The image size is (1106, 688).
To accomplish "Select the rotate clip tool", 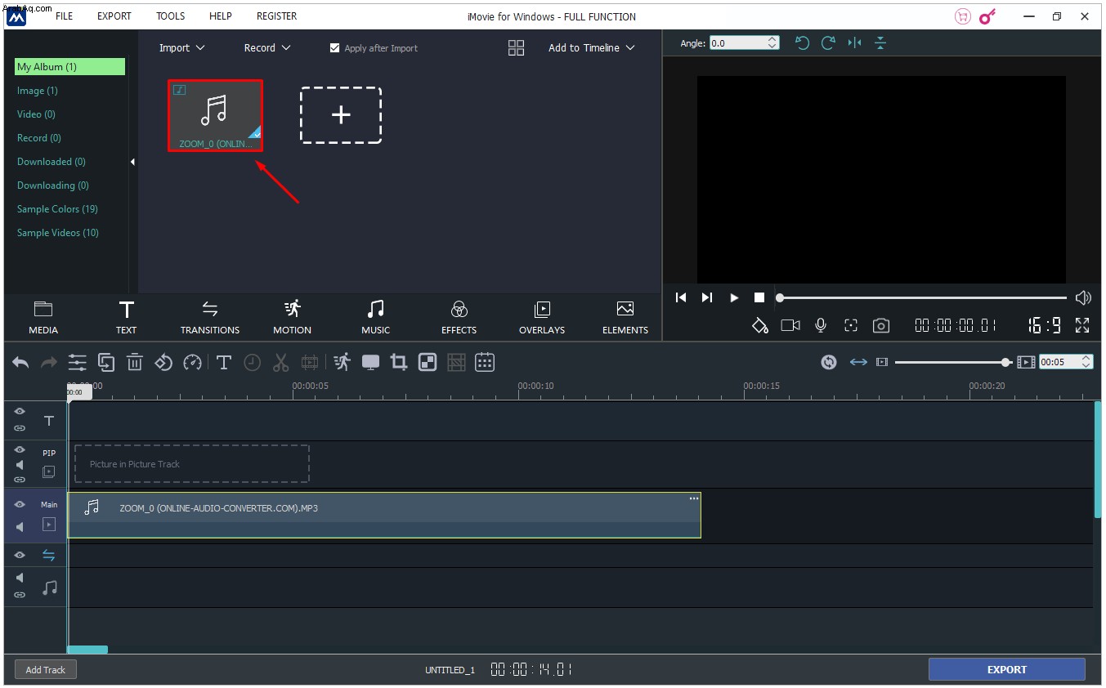I will click(x=163, y=362).
